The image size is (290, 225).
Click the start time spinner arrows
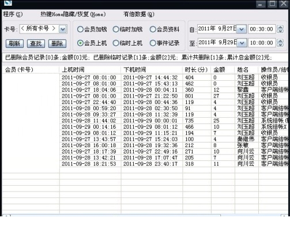click(280, 29)
